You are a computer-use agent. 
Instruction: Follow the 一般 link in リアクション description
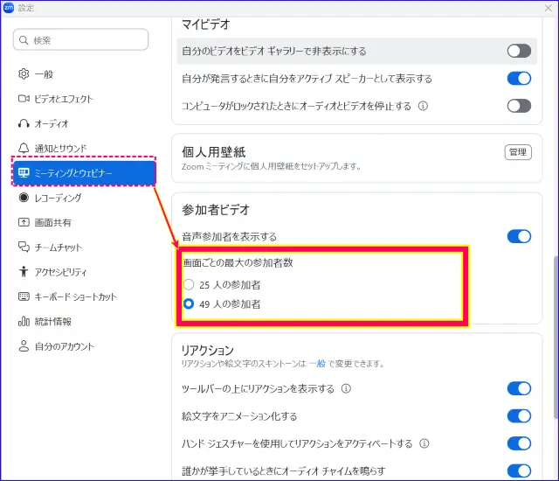317,363
